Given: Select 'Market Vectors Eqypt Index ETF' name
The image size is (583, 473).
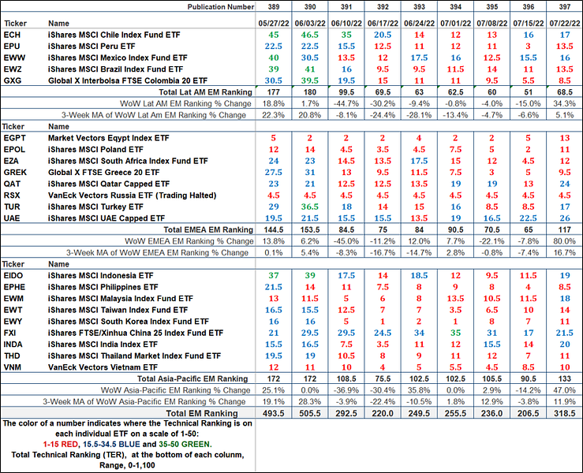Looking at the screenshot, I should tap(108, 138).
